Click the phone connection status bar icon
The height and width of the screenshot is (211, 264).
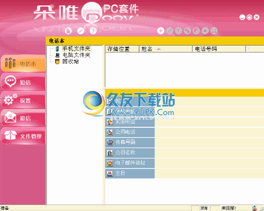coord(255,208)
